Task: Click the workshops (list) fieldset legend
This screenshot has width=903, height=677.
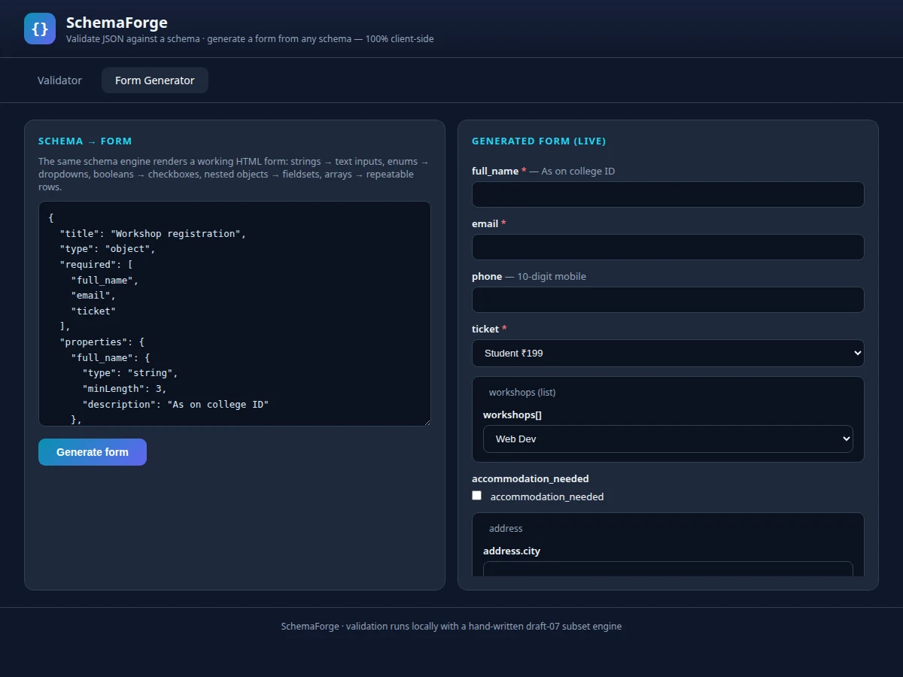Action: click(522, 392)
